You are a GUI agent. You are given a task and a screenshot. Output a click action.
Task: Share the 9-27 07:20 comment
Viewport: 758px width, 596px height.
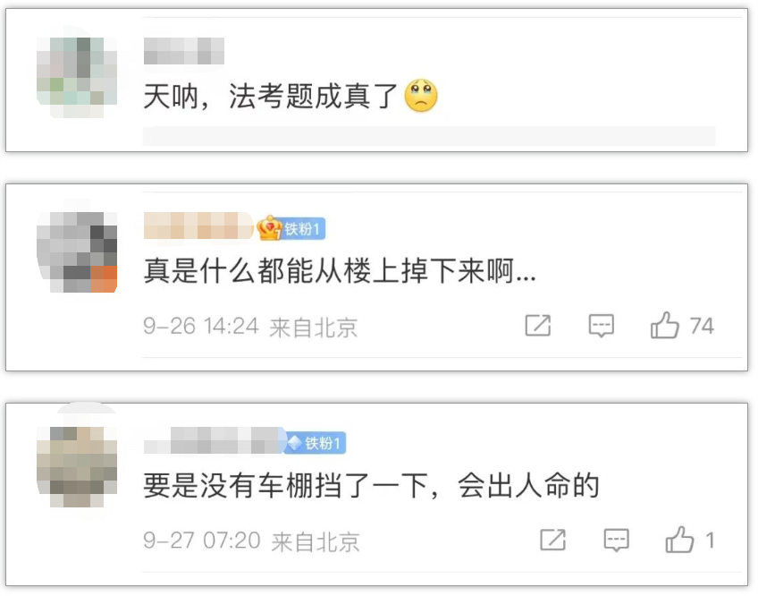(x=553, y=540)
